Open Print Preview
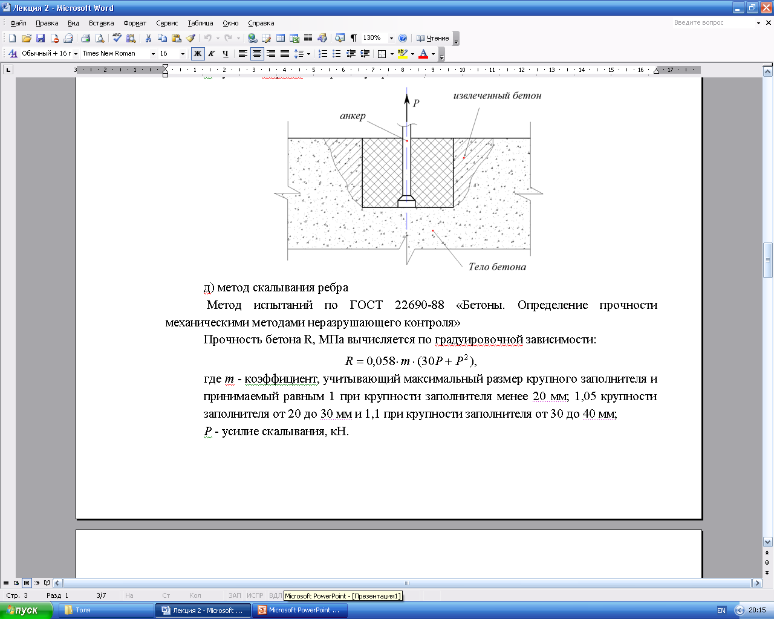The image size is (774, 619). (x=100, y=38)
